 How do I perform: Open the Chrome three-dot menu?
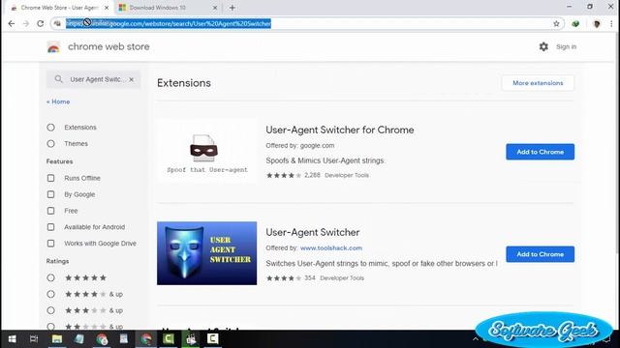[611, 23]
